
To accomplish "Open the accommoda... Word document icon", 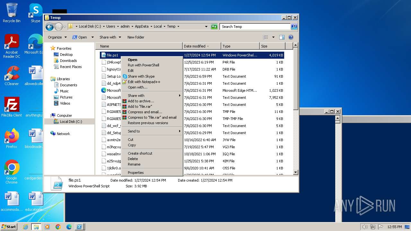I will click(x=12, y=201).
